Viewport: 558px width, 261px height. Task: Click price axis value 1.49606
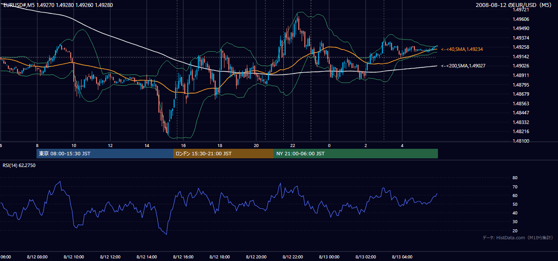click(520, 19)
